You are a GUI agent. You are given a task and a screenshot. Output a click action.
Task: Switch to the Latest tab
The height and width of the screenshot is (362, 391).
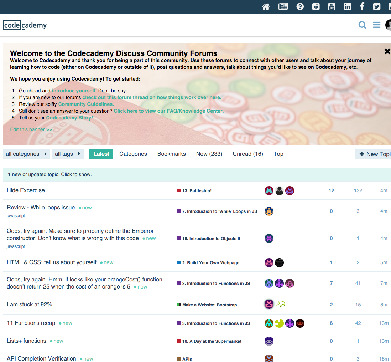click(x=101, y=154)
